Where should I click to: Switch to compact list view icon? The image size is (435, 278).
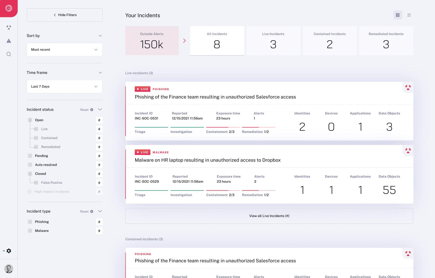[x=409, y=15]
